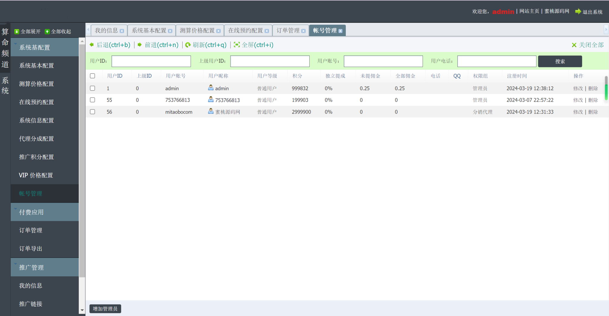Click the sidebar vertical scrollbar
Image resolution: width=609 pixels, height=316 pixels.
pyautogui.click(x=82, y=160)
